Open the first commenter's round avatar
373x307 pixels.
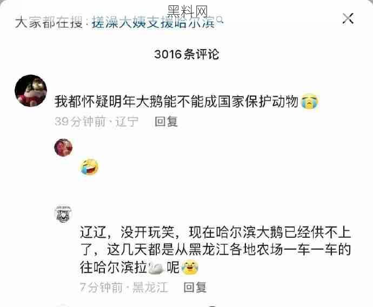pos(31,91)
